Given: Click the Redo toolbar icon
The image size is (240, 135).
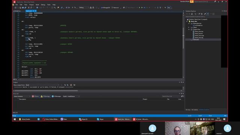Looking at the screenshot, I should click(x=47, y=7).
